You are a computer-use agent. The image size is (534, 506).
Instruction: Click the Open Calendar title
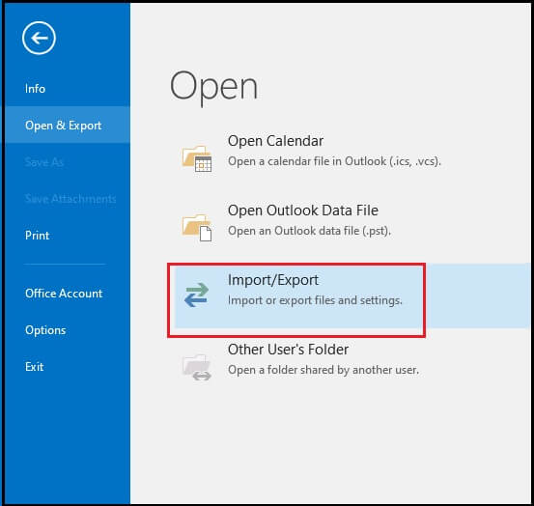(x=275, y=141)
